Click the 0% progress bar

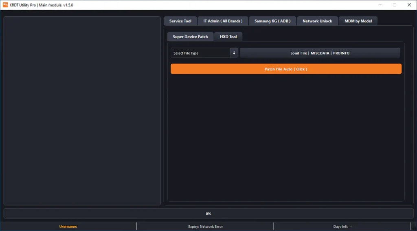208,213
